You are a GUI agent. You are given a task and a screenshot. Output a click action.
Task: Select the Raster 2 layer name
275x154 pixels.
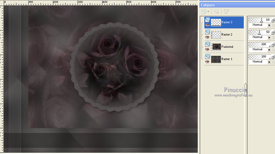(x=227, y=35)
